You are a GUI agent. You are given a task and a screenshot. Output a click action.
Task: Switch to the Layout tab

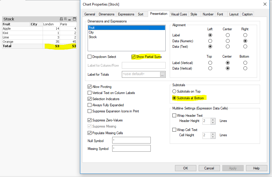pos(234,14)
